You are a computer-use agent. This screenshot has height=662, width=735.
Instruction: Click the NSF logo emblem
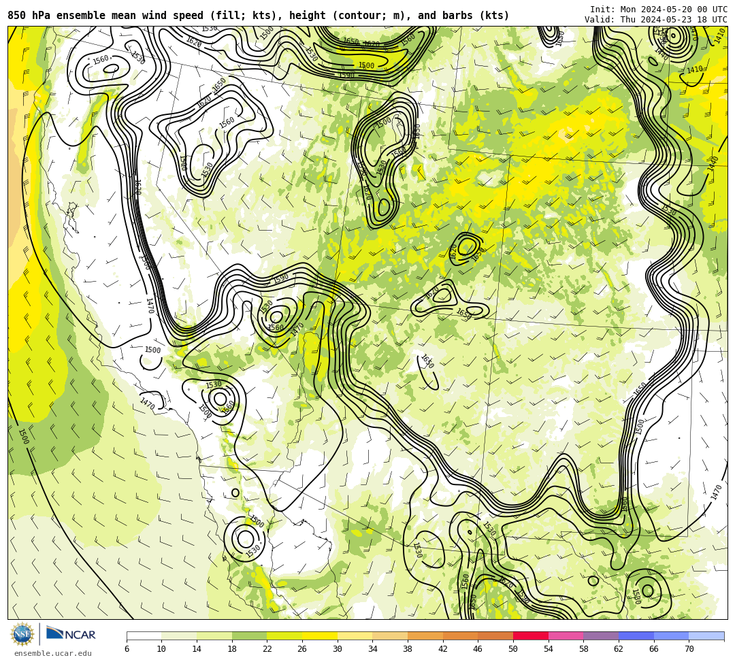(22, 634)
